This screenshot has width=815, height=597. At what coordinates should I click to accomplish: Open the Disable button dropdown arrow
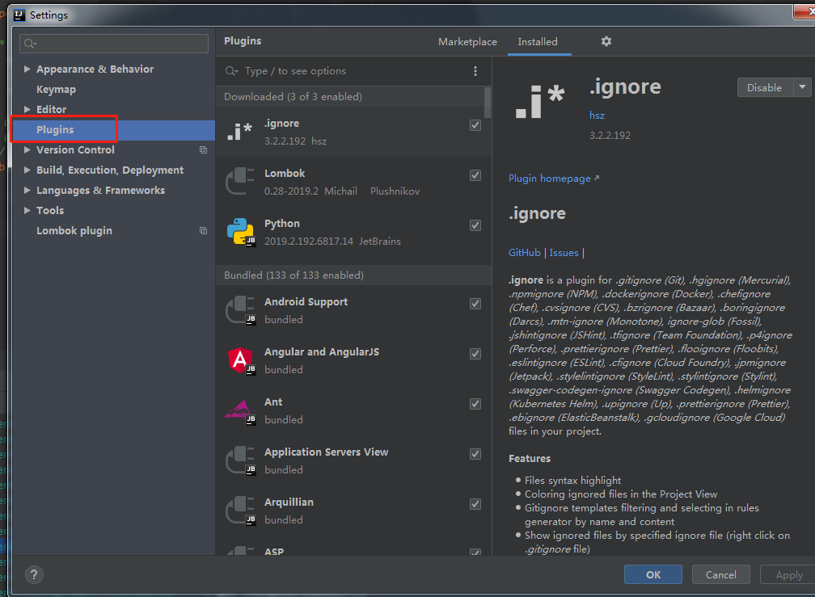point(802,87)
